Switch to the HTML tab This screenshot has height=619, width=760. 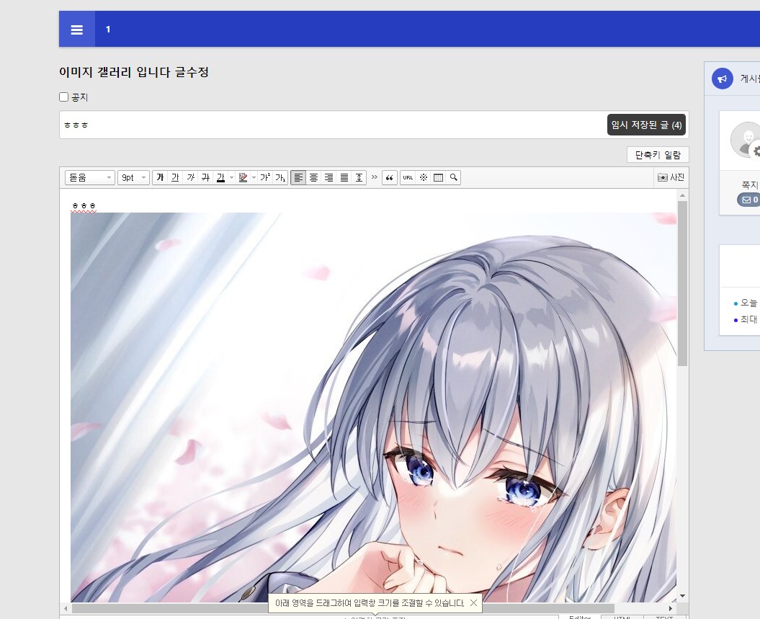(622, 617)
